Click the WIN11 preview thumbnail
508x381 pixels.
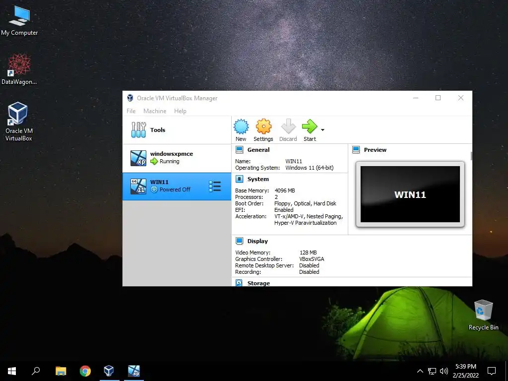click(x=410, y=194)
